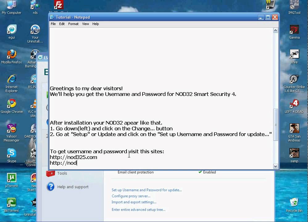Screen dimensions: 308x222
Task: Open the View menu in Notepad
Action: click(85, 24)
